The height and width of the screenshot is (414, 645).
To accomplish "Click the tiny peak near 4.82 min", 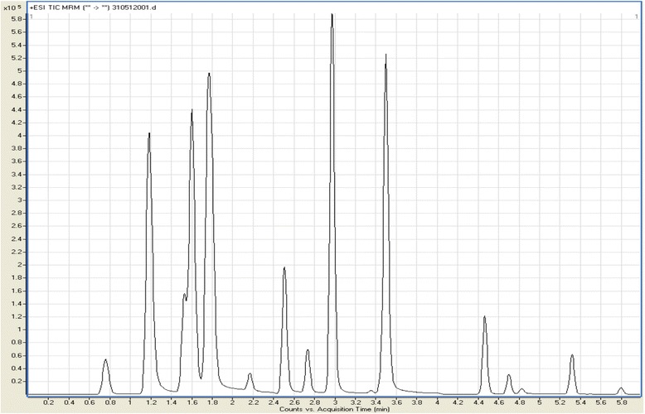I will click(521, 389).
